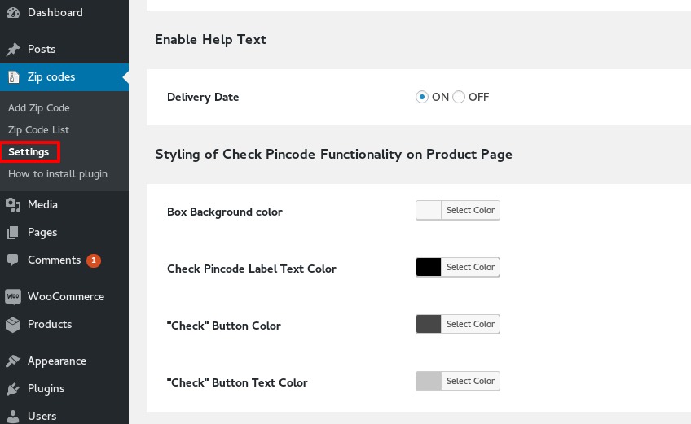The width and height of the screenshot is (691, 424).
Task: Click the Pages icon in sidebar
Action: pyautogui.click(x=13, y=233)
